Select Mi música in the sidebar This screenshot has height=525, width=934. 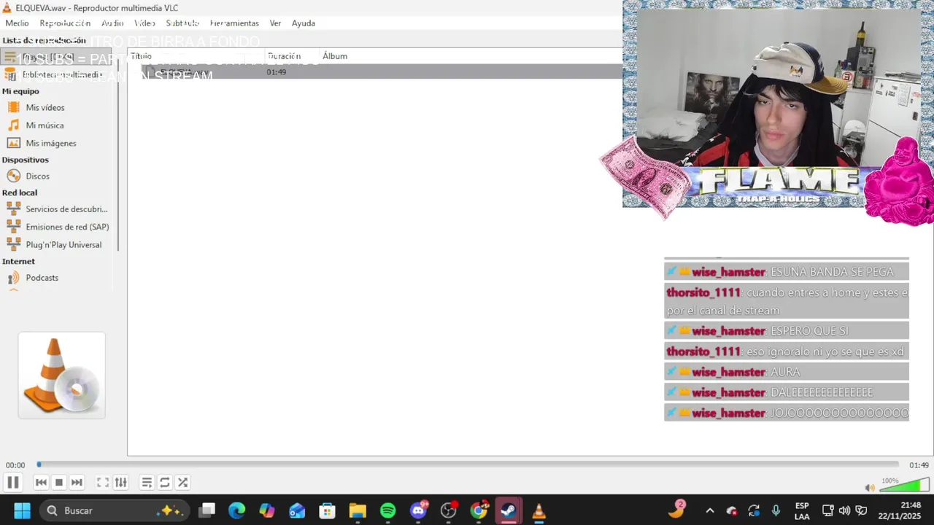[45, 125]
